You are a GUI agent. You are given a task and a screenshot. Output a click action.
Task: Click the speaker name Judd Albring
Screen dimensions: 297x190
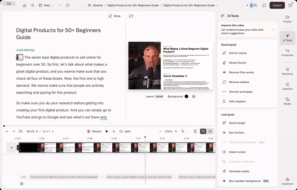[x=25, y=50]
